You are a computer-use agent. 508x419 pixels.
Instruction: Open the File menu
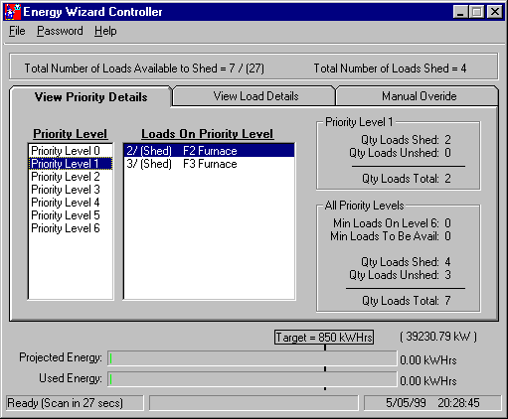17,31
